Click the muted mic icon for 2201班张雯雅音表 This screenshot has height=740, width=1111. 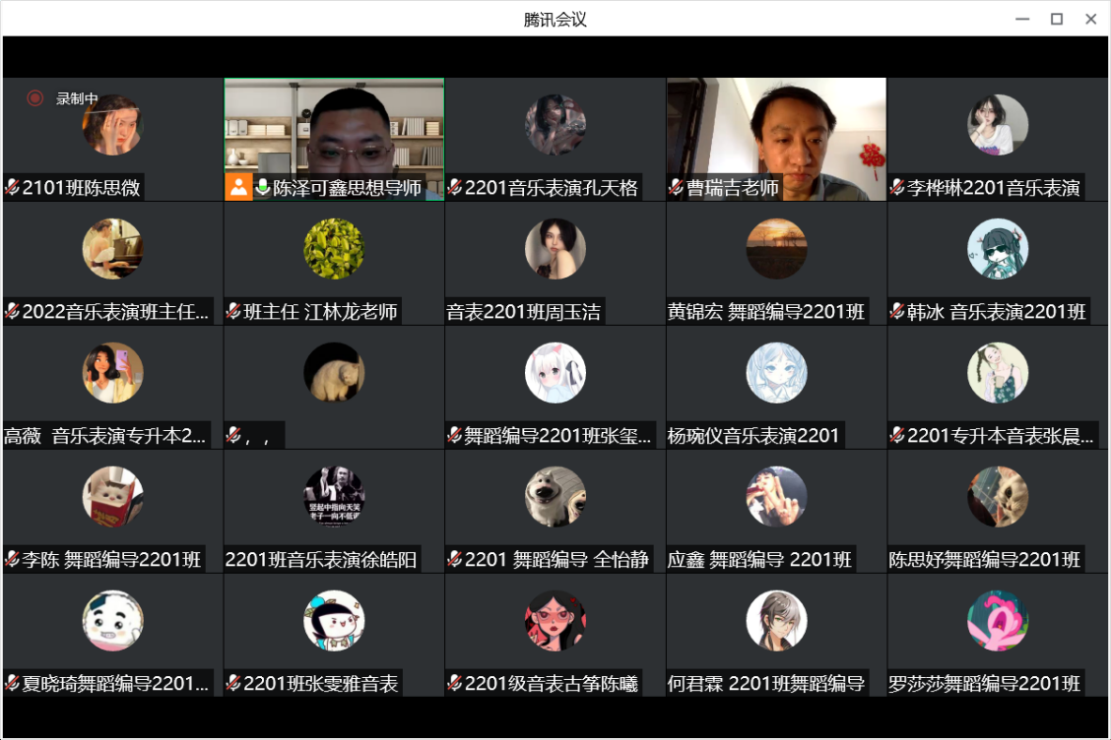pos(233,684)
